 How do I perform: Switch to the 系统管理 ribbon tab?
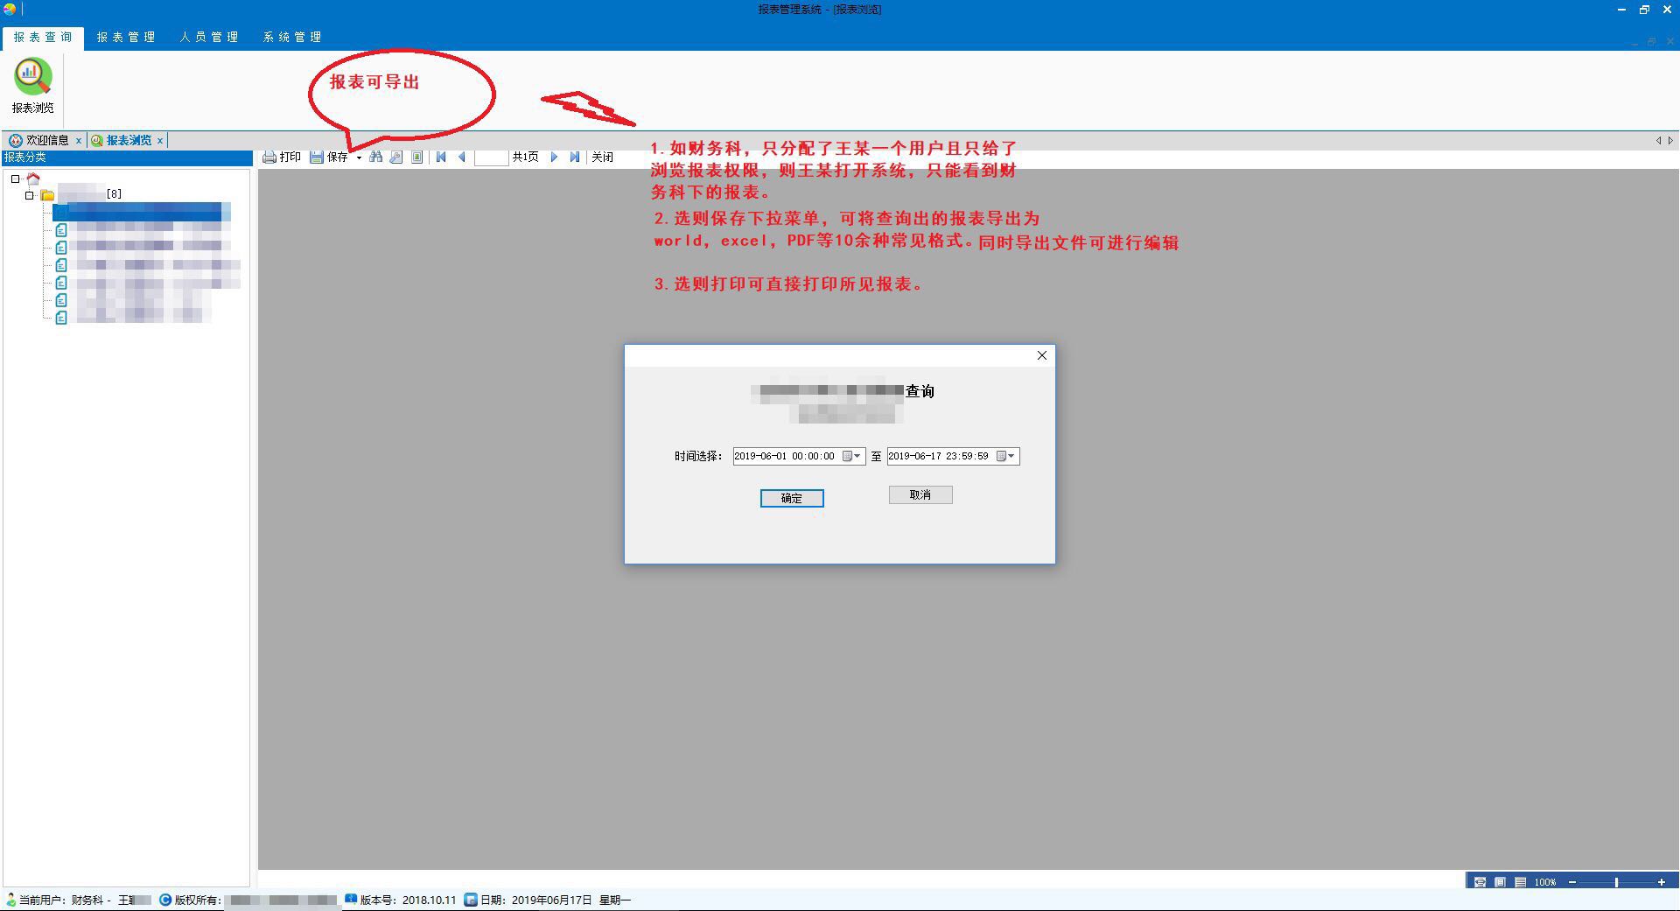tap(292, 38)
